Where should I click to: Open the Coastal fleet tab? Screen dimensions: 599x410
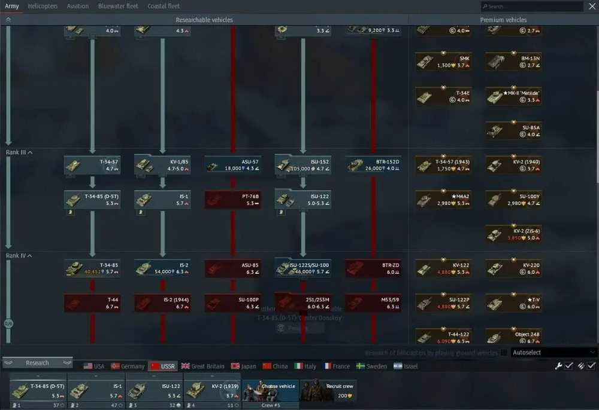click(164, 6)
